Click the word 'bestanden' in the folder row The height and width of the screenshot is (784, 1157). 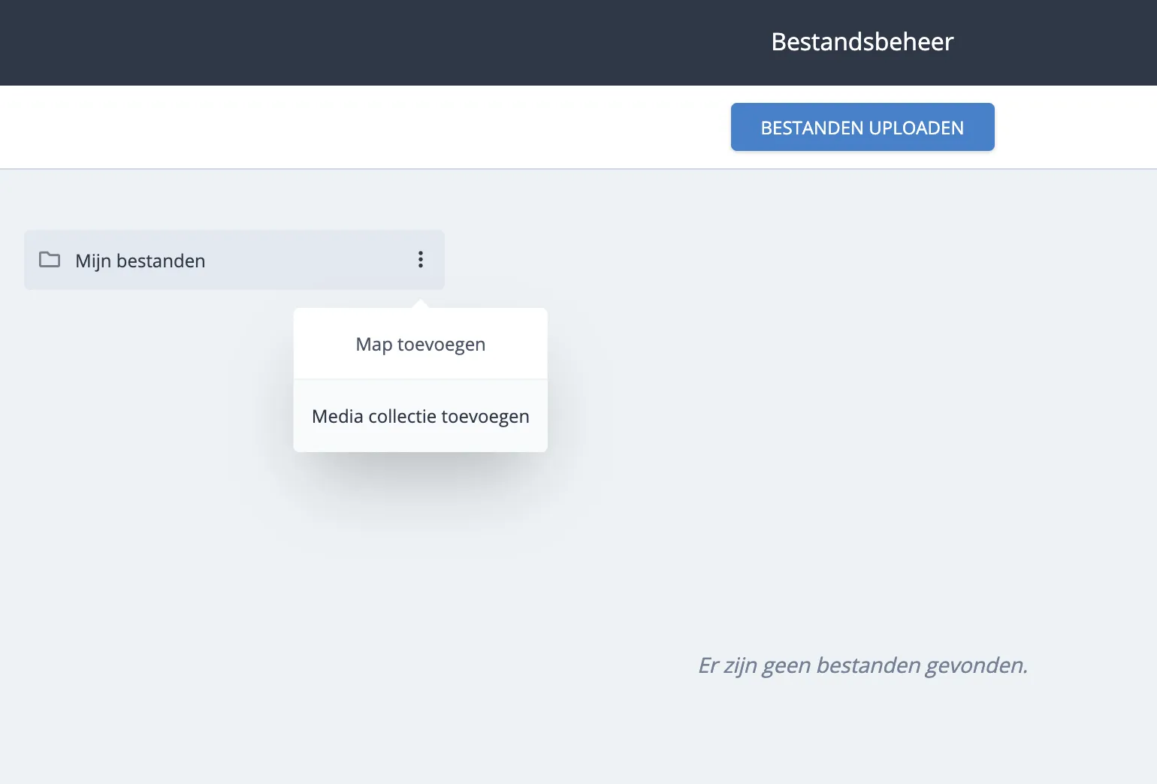[161, 261]
